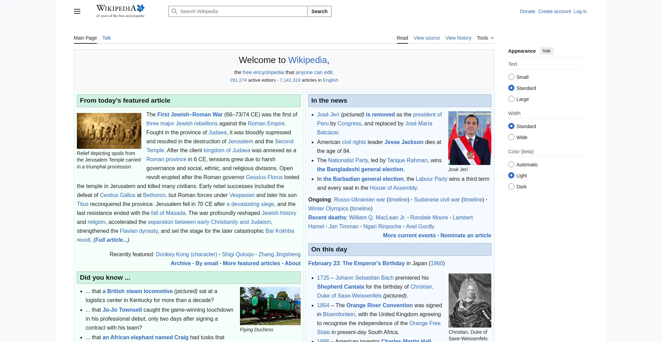Click the Archive link
This screenshot has height=342, width=662.
tap(181, 263)
